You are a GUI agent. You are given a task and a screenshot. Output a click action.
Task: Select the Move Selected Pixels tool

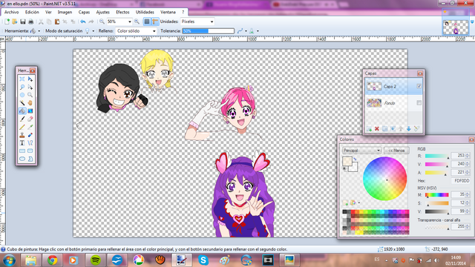(30, 79)
